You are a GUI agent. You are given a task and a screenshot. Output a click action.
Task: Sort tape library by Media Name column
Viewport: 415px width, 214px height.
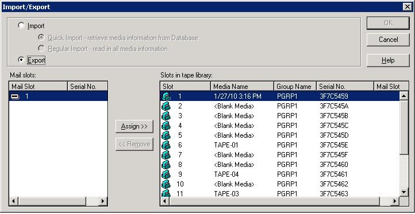(242, 87)
